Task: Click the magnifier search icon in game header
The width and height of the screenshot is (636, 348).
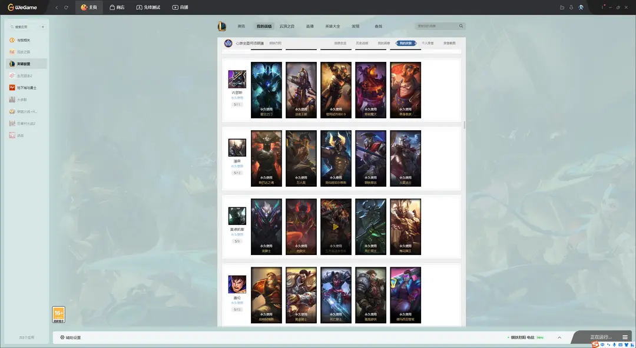Action: [461, 26]
